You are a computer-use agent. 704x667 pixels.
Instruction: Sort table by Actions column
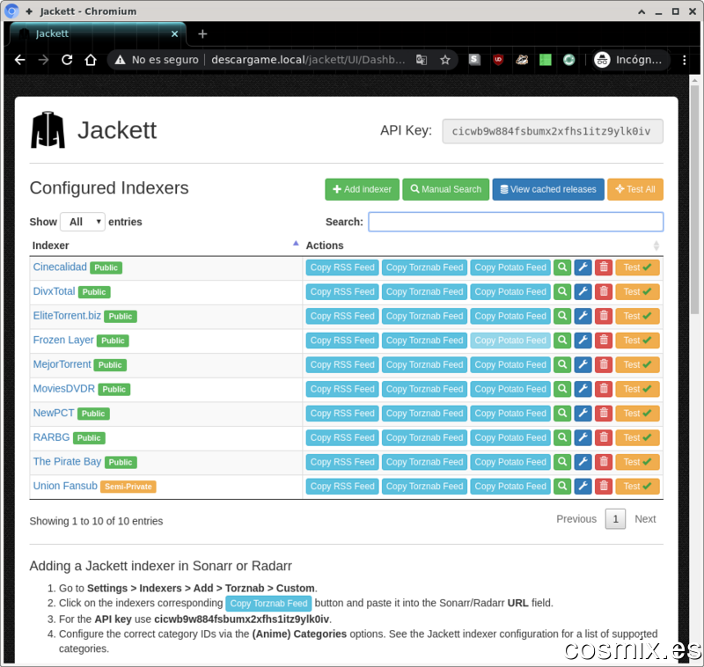(483, 246)
